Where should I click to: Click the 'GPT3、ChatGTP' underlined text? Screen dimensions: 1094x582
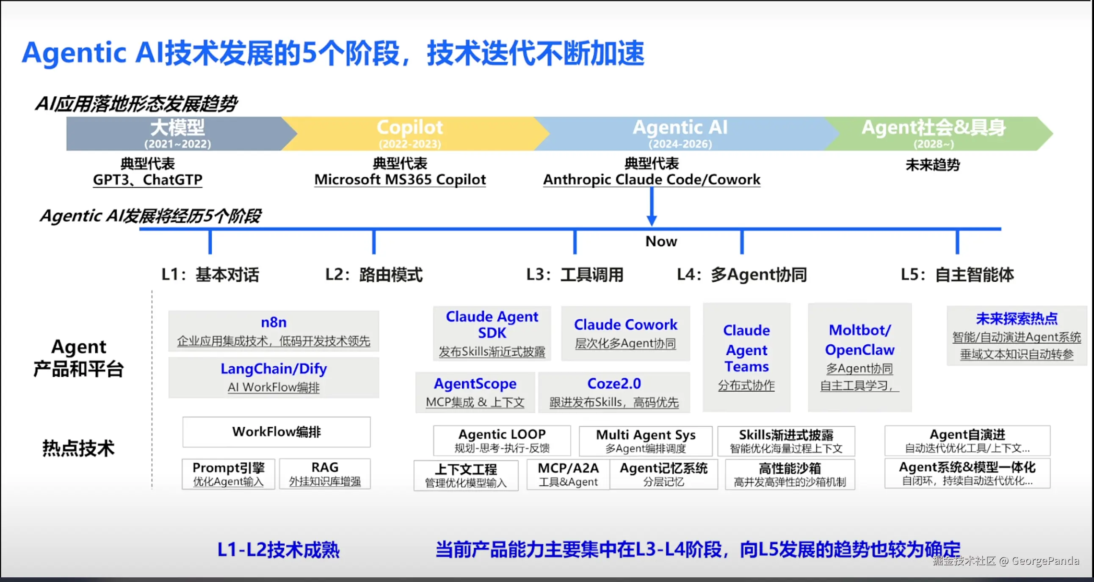148,180
